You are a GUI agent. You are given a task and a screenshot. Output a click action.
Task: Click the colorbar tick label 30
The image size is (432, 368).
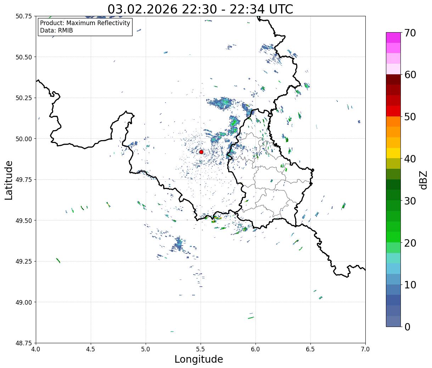(410, 201)
